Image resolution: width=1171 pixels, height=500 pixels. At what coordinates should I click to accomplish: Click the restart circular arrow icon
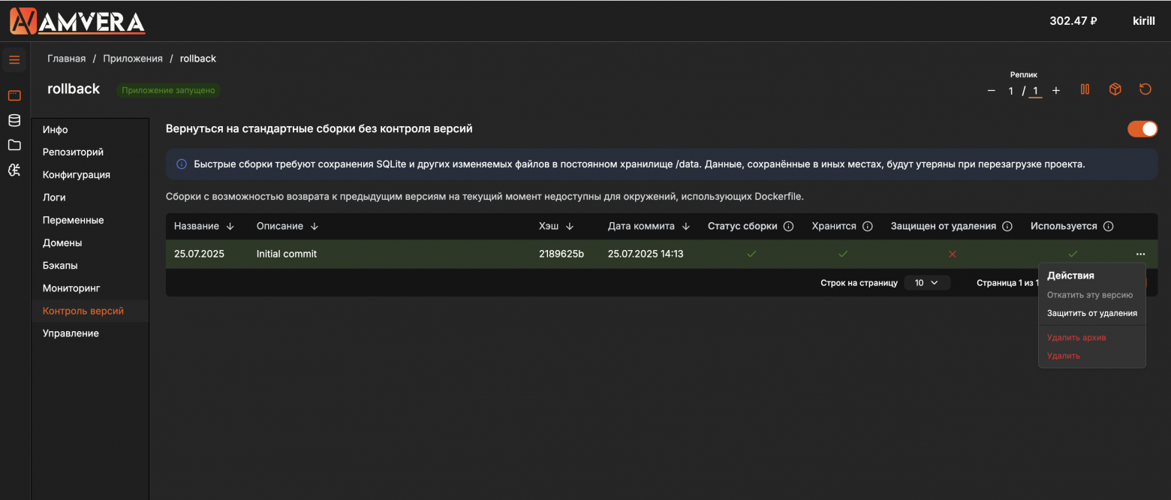point(1145,89)
